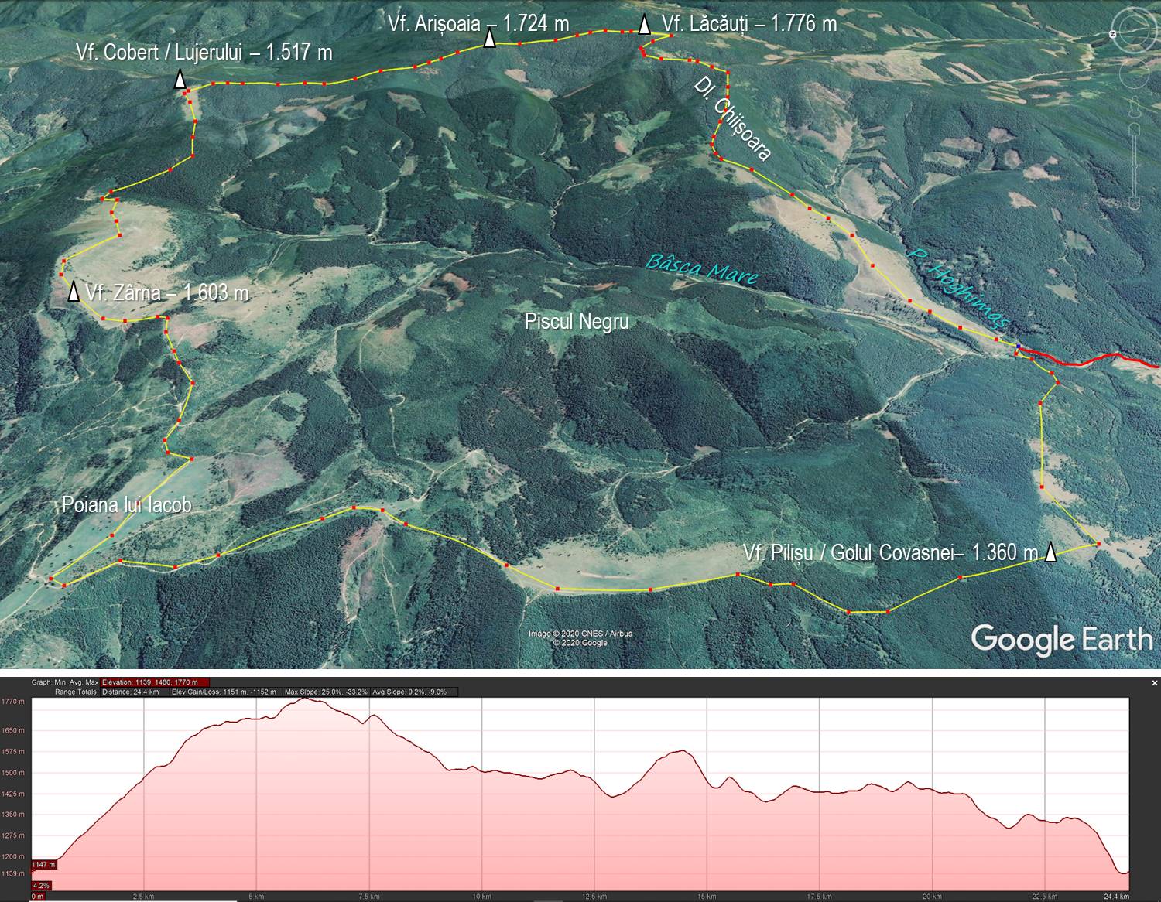Click the Google Earth logo
The image size is (1161, 902).
(1061, 640)
